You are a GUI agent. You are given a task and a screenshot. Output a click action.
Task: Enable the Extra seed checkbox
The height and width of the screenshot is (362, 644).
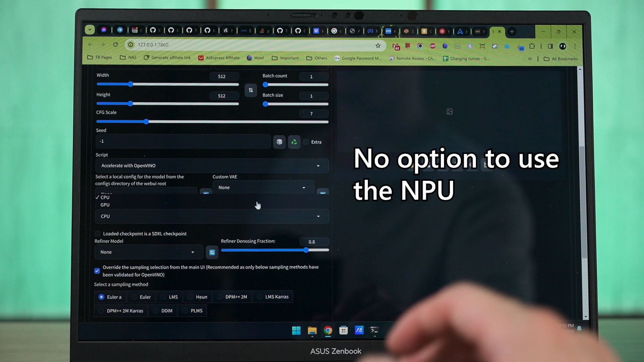tap(306, 142)
